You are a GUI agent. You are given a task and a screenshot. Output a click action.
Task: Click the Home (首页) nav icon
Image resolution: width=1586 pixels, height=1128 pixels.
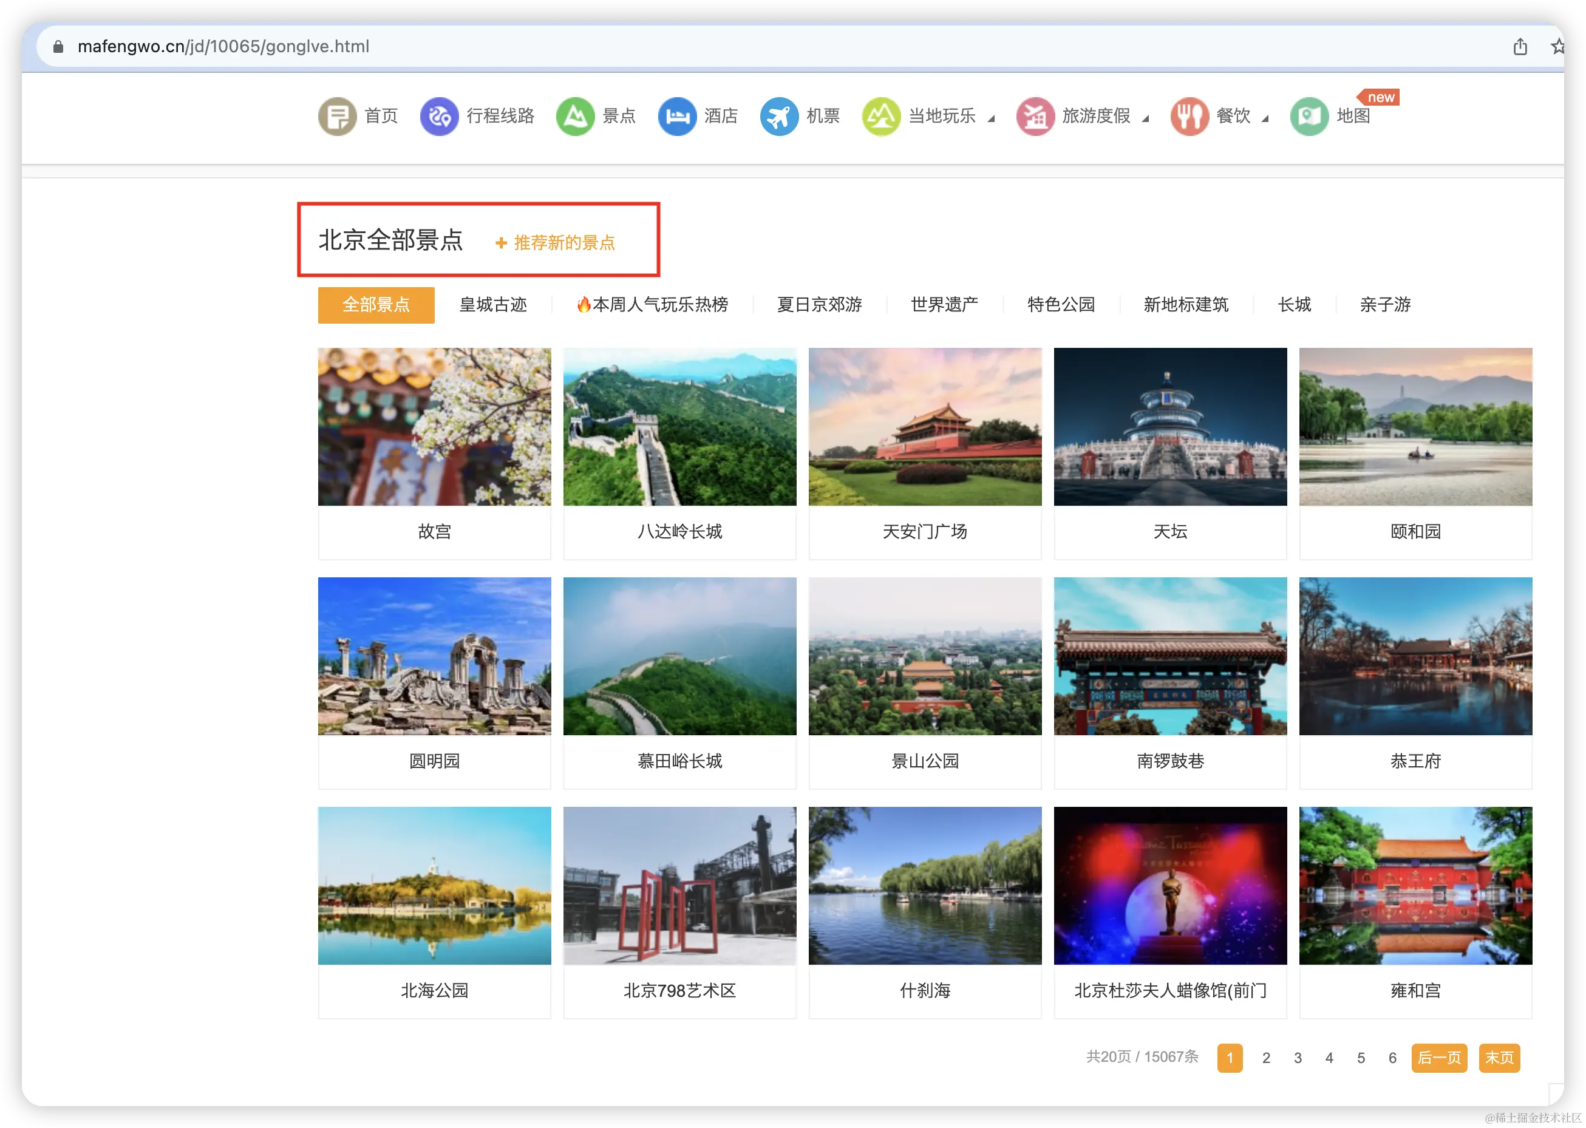pos(337,116)
